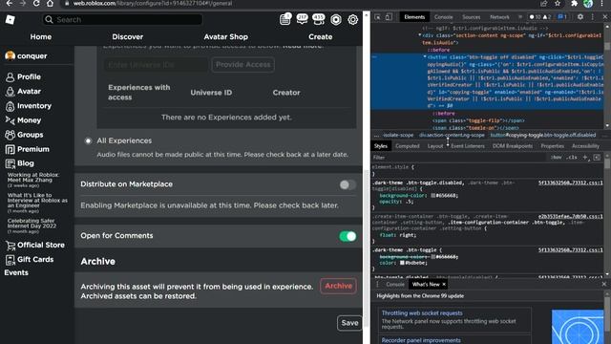Viewport: 611px width, 344px height.
Task: Open the drawer Console tab
Action: coord(395,284)
